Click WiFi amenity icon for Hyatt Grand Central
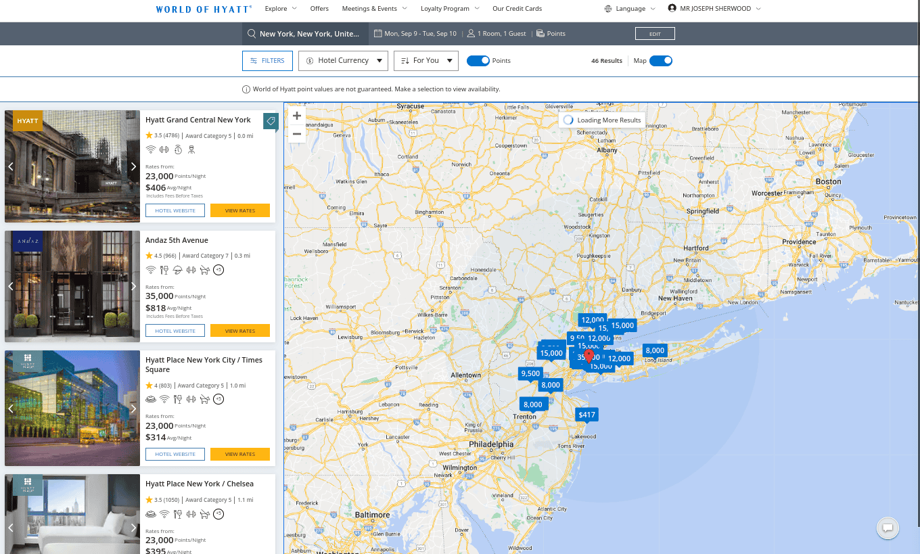Screen dimensions: 920x554 click(x=150, y=149)
